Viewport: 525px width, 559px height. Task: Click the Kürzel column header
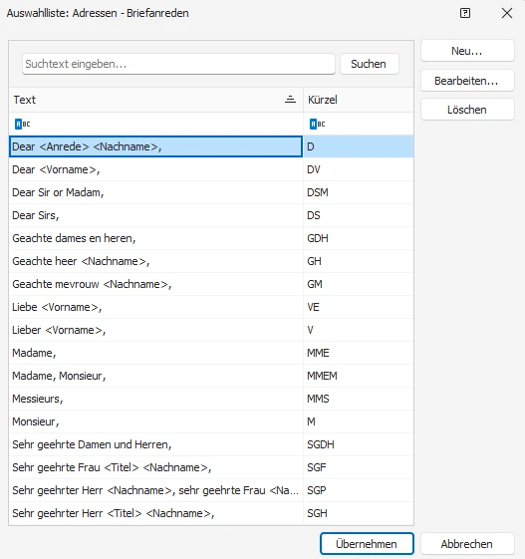[x=359, y=100]
